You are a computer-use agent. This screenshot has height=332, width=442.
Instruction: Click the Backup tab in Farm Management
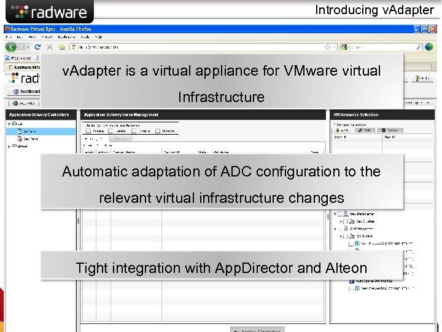(120, 138)
